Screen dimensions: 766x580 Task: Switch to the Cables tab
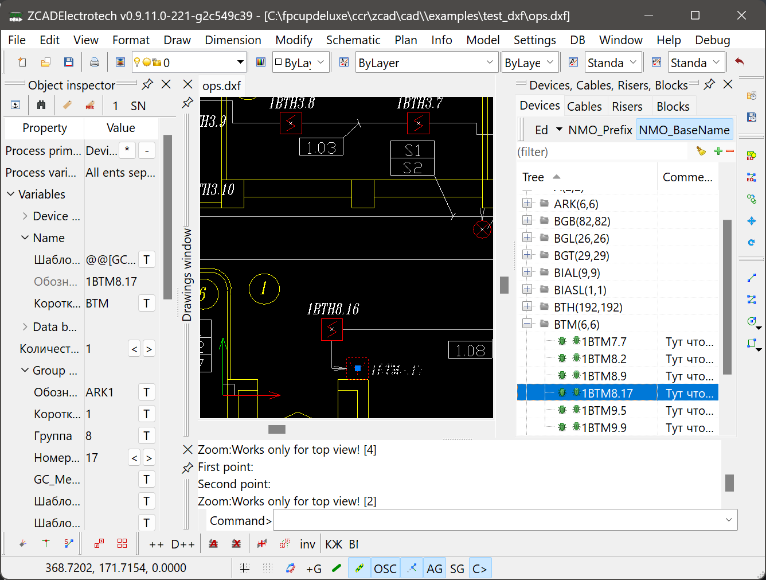(585, 106)
